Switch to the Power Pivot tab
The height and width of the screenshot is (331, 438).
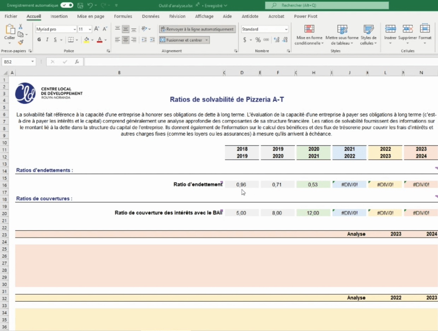coord(306,16)
